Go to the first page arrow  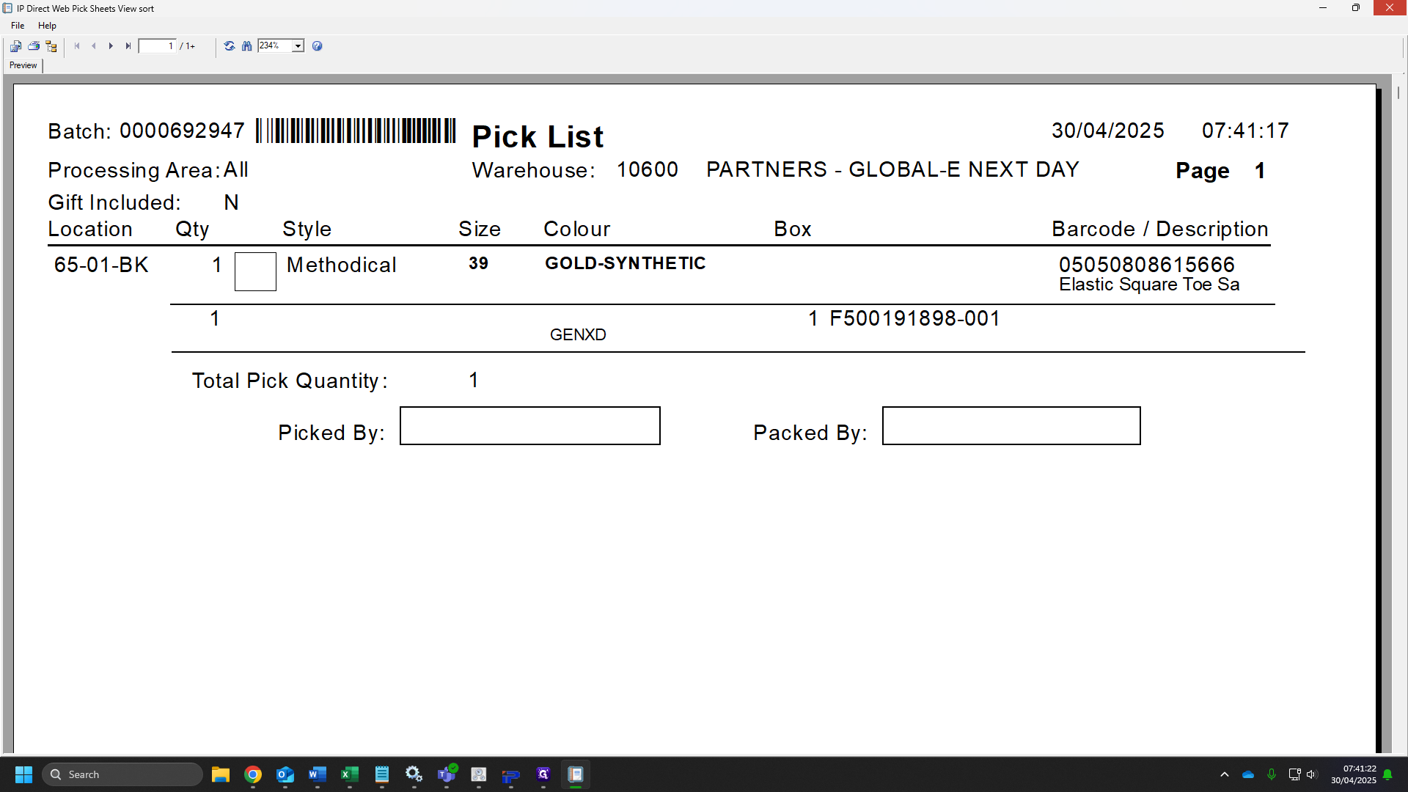click(77, 46)
